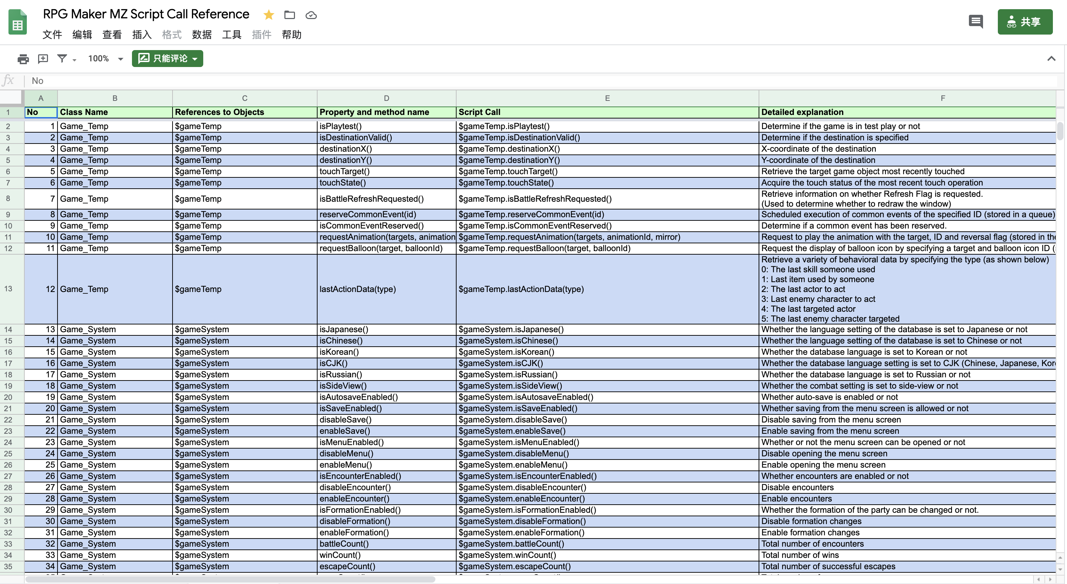The height and width of the screenshot is (584, 1067).
Task: Open the 只能评论 mode dropdown
Action: click(167, 58)
